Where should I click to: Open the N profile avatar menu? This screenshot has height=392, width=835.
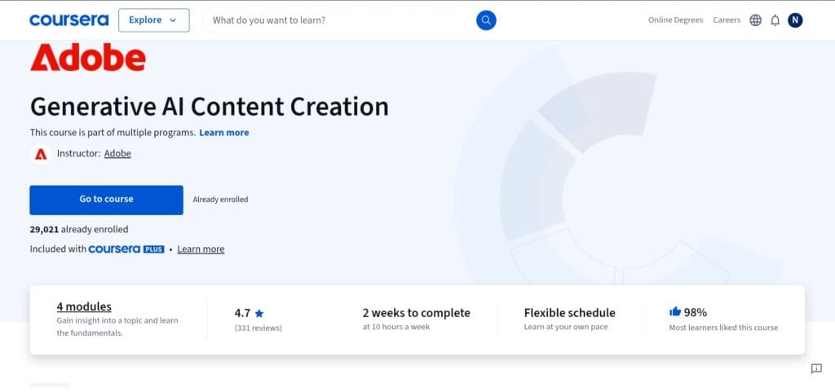pos(794,20)
